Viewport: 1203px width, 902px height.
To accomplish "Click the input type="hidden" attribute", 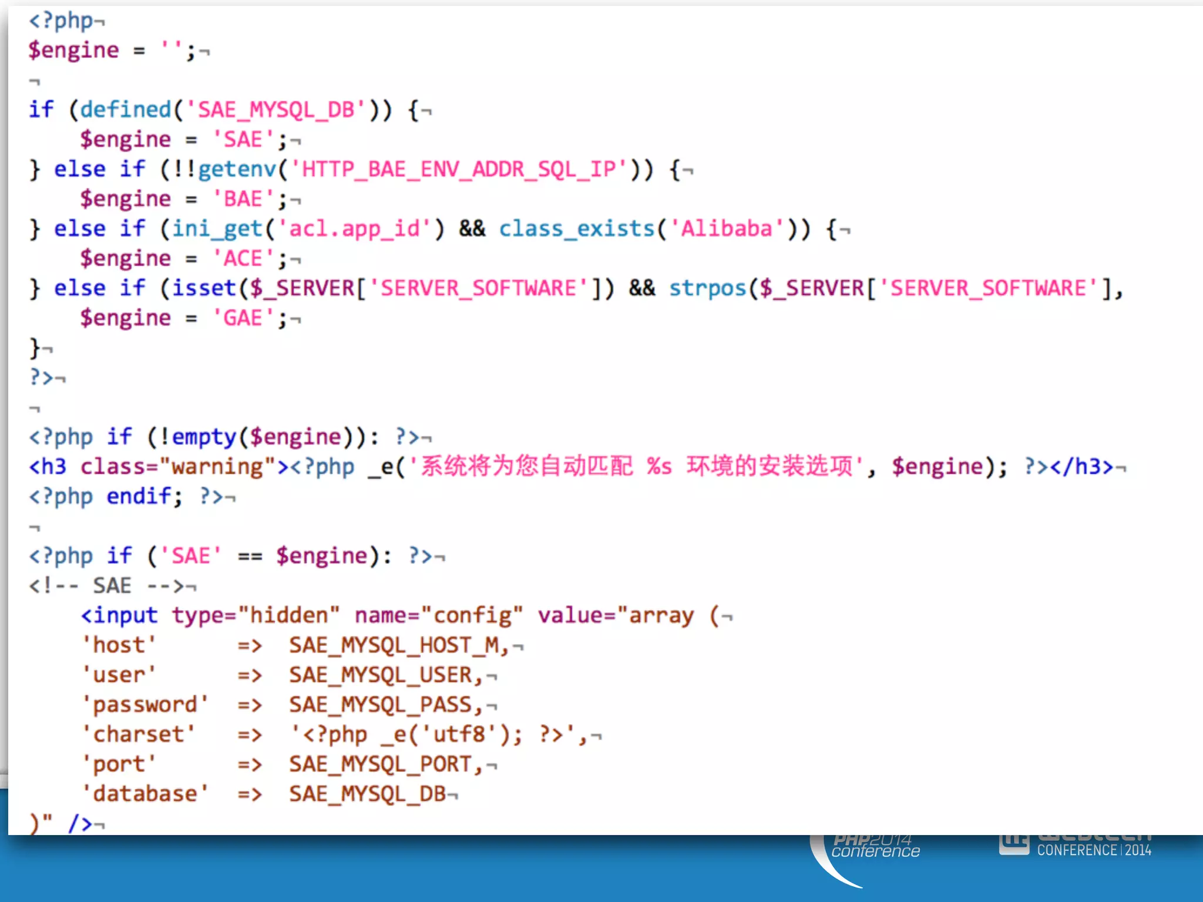I will [x=255, y=615].
